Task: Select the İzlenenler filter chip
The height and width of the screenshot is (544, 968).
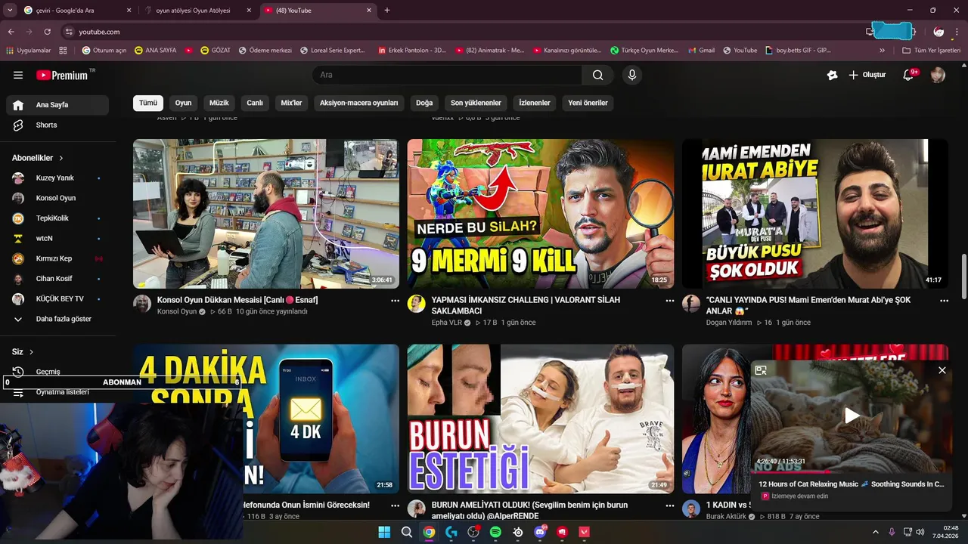Action: tap(535, 103)
